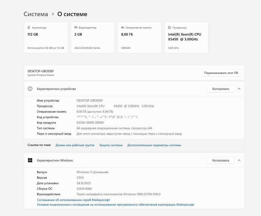Collapse the Характеристики устройства section chevron
Image resolution: width=261 pixels, height=216 pixels.
239,89
